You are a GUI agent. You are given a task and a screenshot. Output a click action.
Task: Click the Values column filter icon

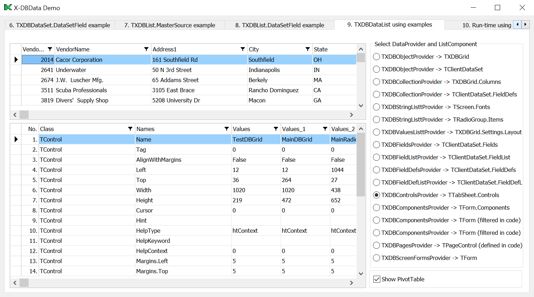point(276,129)
